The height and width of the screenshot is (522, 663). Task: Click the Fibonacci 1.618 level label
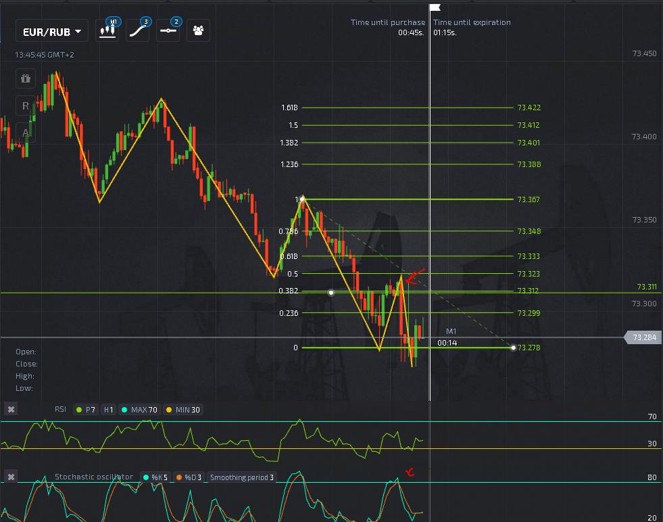[x=290, y=108]
